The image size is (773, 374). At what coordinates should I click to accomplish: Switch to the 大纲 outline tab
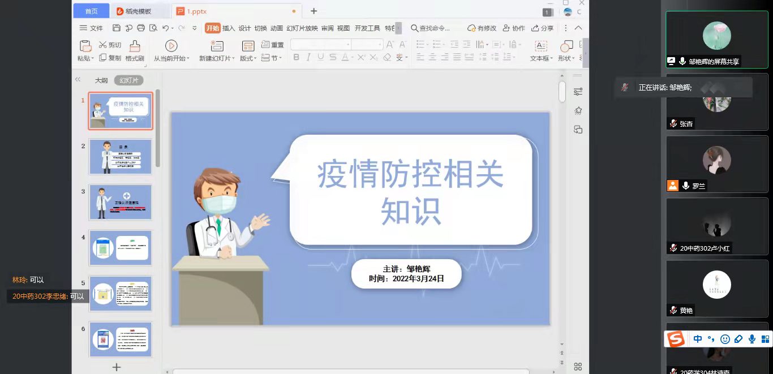101,80
